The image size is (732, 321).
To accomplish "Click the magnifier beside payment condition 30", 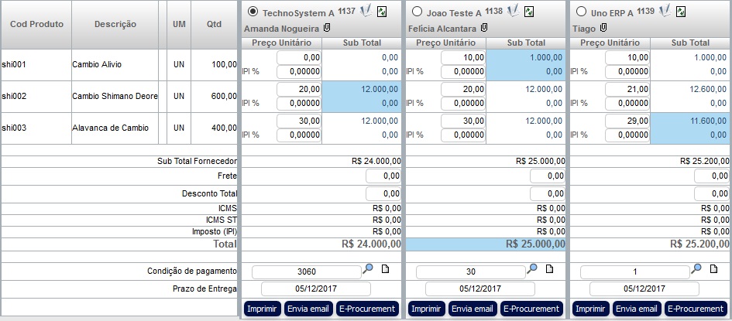I will coord(532,268).
